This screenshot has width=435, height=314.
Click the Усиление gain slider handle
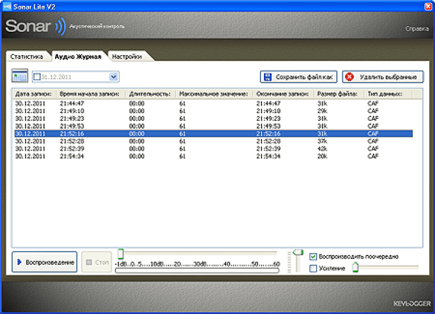click(x=356, y=267)
